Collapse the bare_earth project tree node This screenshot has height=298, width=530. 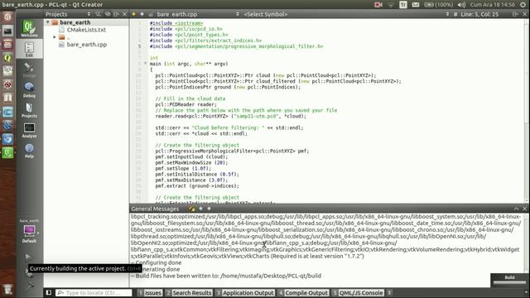click(48, 22)
